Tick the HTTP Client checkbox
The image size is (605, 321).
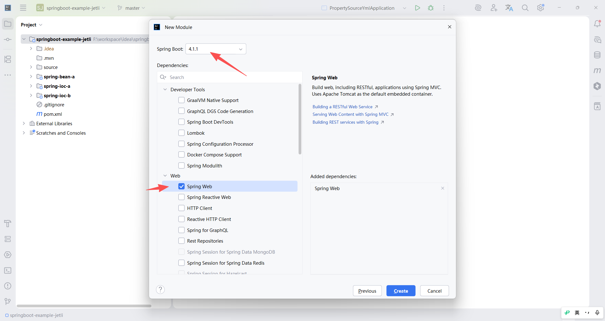(x=181, y=208)
